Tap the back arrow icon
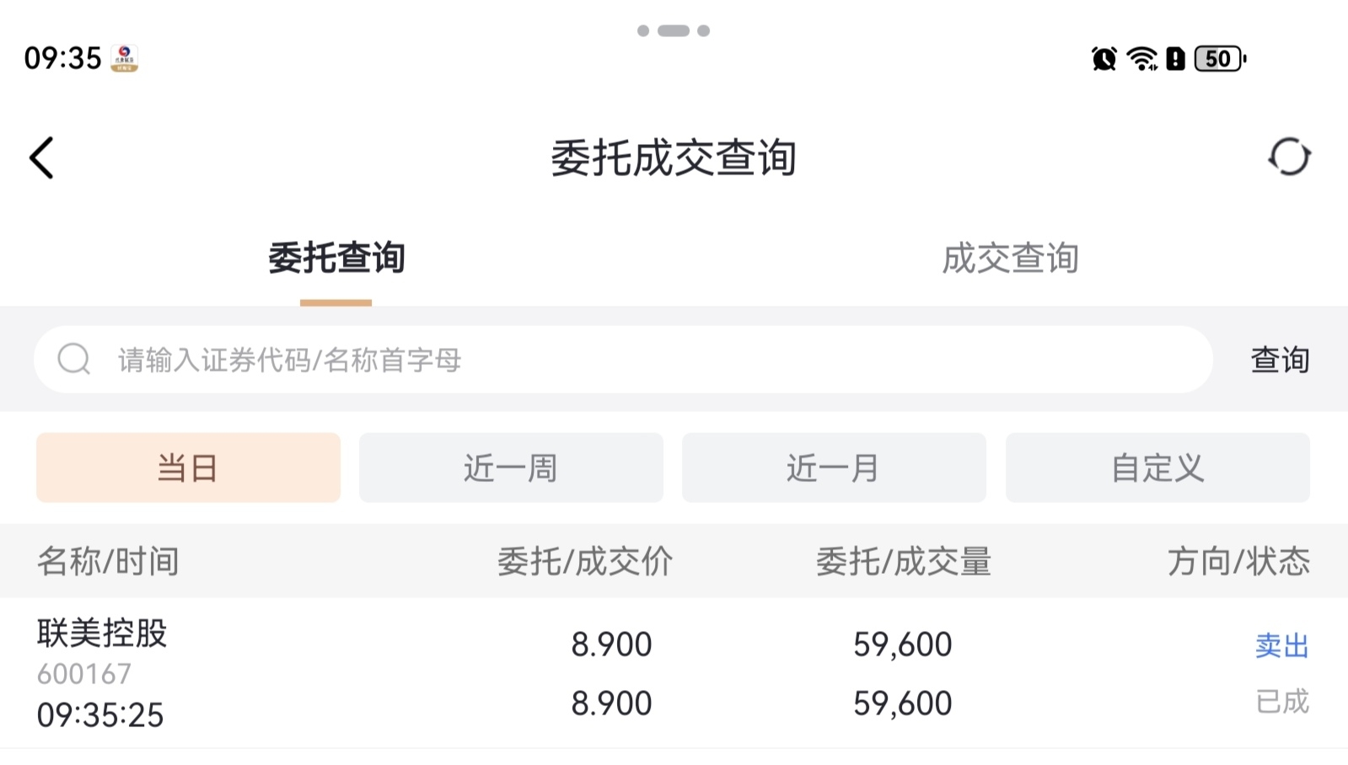The width and height of the screenshot is (1348, 765). (x=41, y=158)
